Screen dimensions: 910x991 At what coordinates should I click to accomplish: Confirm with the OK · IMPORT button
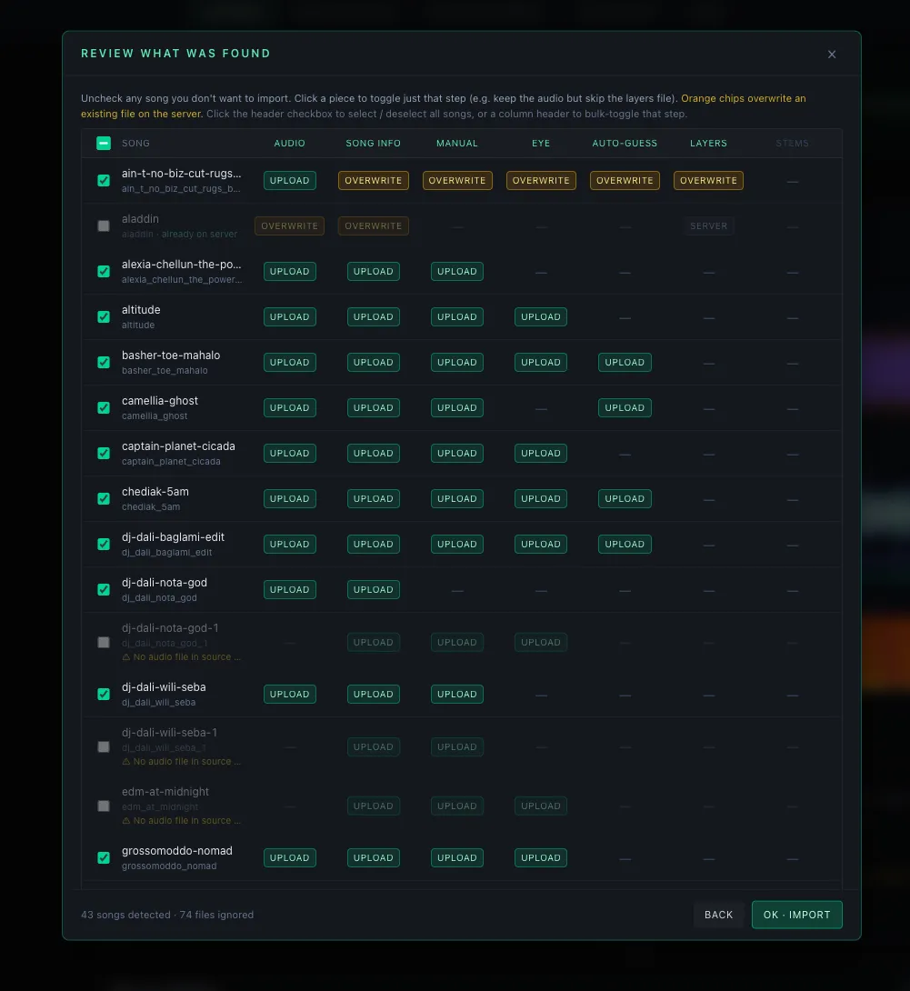[x=797, y=916]
